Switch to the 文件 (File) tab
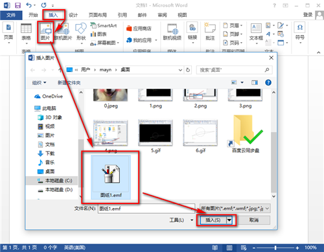 [11, 15]
